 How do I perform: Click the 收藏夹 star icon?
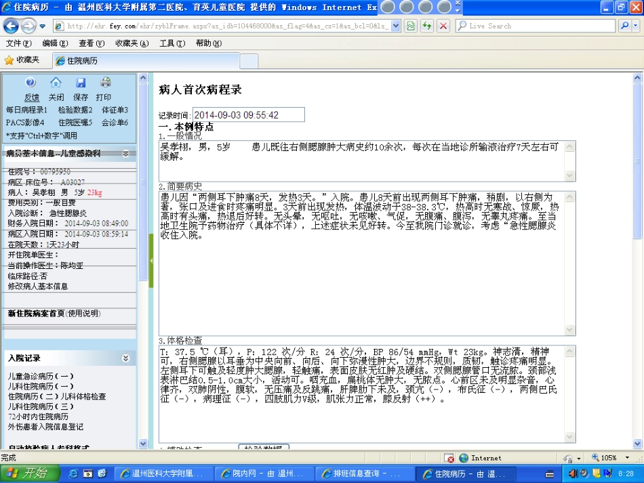(9, 60)
